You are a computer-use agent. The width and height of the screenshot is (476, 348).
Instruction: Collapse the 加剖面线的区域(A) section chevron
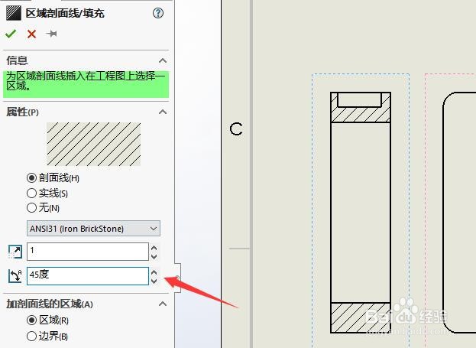[163, 304]
